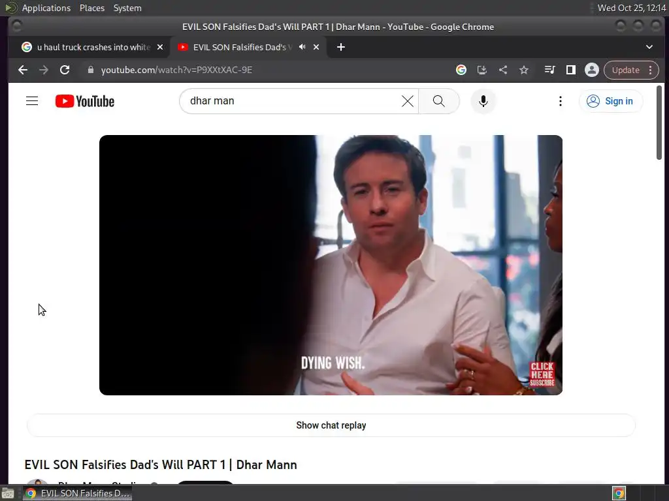Image resolution: width=669 pixels, height=501 pixels.
Task: Click the Chrome icon in bottom-right tray
Action: click(x=619, y=493)
